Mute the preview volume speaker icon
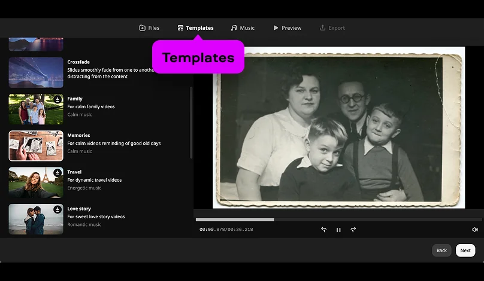Viewport: 484px width, 281px height. [474, 230]
